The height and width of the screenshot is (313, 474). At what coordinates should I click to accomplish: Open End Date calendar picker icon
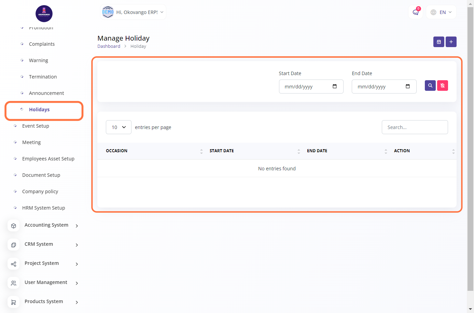[x=407, y=86]
